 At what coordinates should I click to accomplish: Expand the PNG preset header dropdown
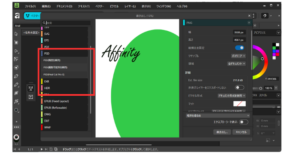pyautogui.click(x=249, y=23)
